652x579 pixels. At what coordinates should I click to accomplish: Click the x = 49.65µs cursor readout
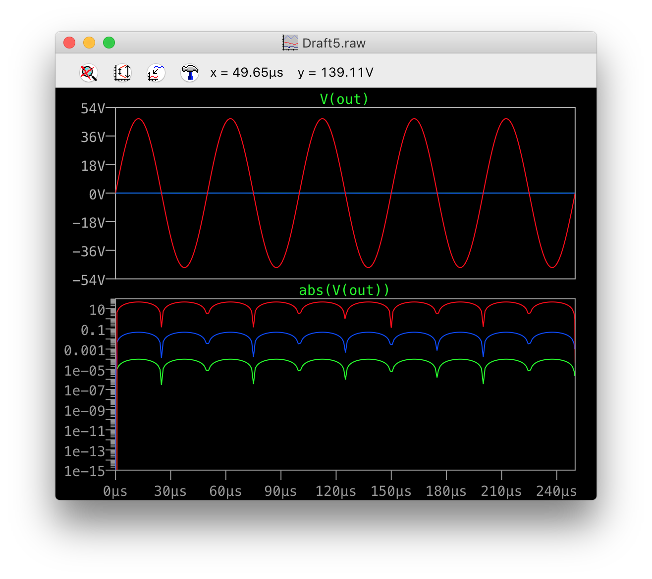coord(247,73)
